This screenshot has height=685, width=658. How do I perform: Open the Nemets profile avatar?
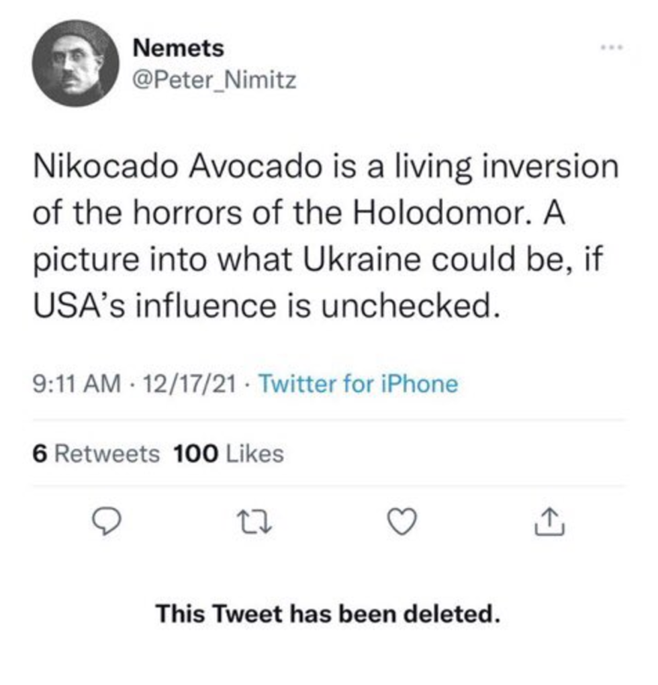coord(75,63)
